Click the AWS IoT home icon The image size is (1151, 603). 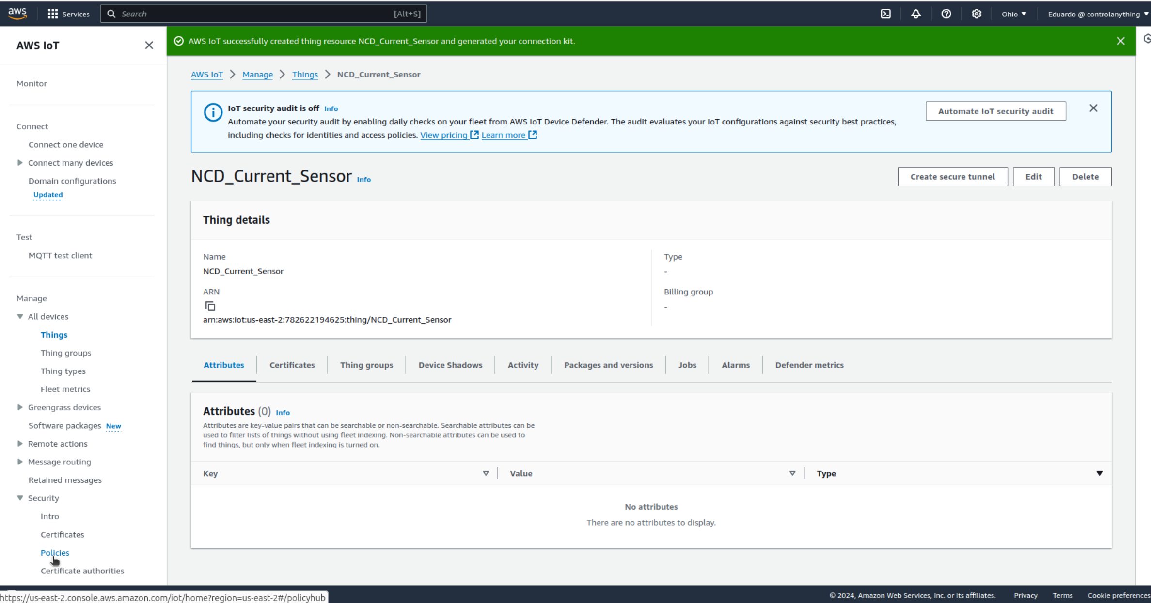(x=206, y=74)
